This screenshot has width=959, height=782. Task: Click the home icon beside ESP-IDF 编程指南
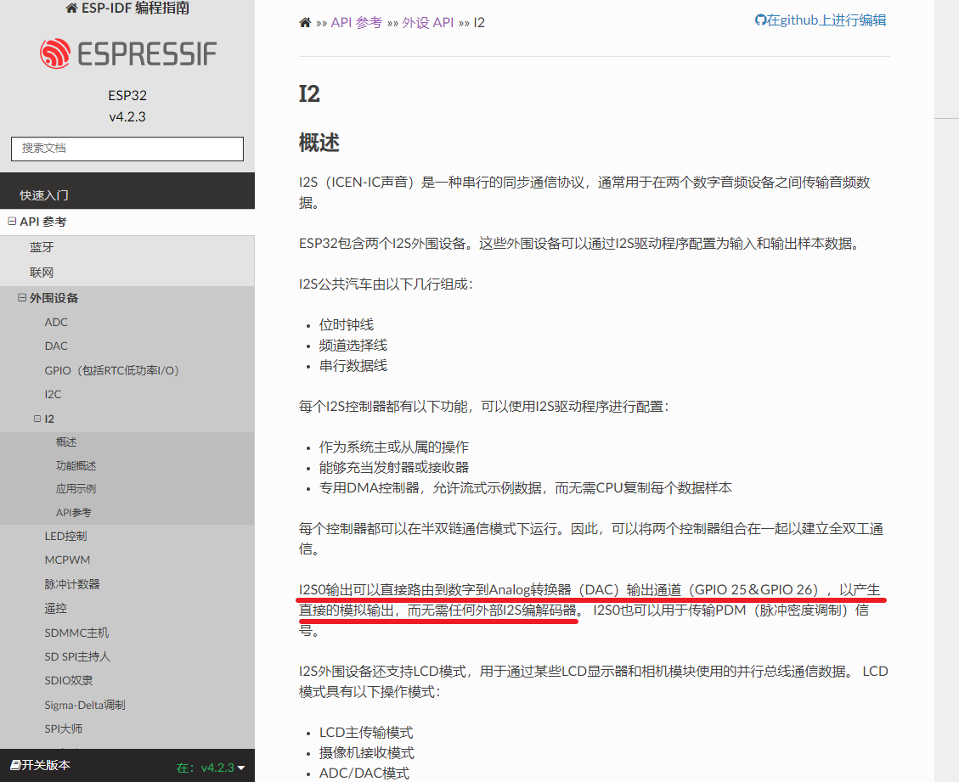point(71,8)
